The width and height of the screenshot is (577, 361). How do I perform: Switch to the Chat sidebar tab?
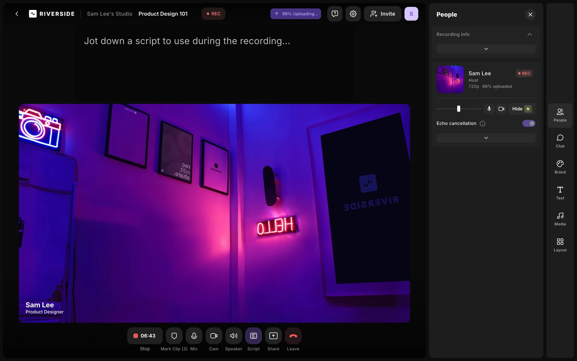[x=560, y=141]
